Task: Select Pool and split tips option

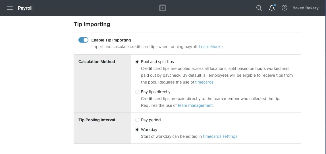Action: [137, 62]
